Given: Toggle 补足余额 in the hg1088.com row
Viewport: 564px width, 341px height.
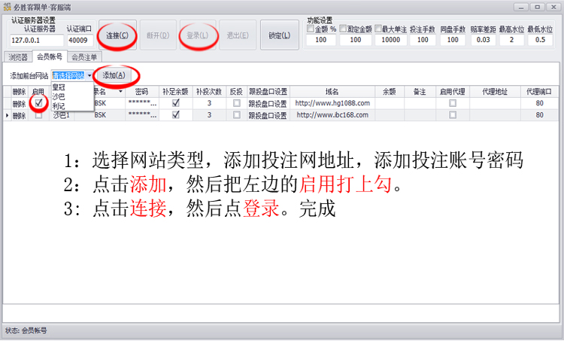Looking at the screenshot, I should click(175, 103).
